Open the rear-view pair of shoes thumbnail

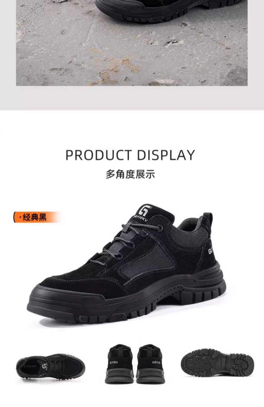(x=135, y=364)
